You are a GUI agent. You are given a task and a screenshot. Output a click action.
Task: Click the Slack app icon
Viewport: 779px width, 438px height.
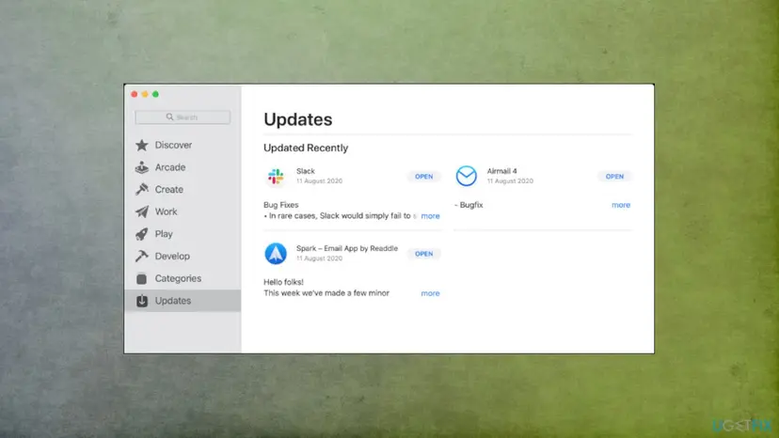[x=276, y=177]
